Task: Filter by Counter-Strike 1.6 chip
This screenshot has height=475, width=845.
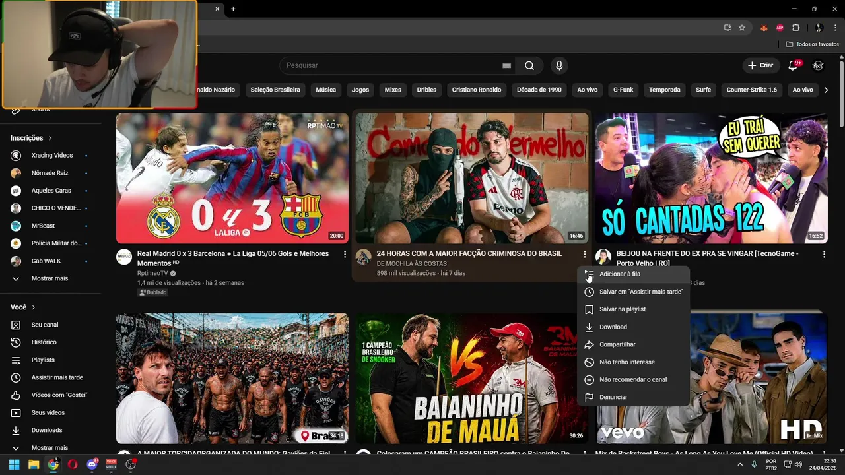Action: 751,90
